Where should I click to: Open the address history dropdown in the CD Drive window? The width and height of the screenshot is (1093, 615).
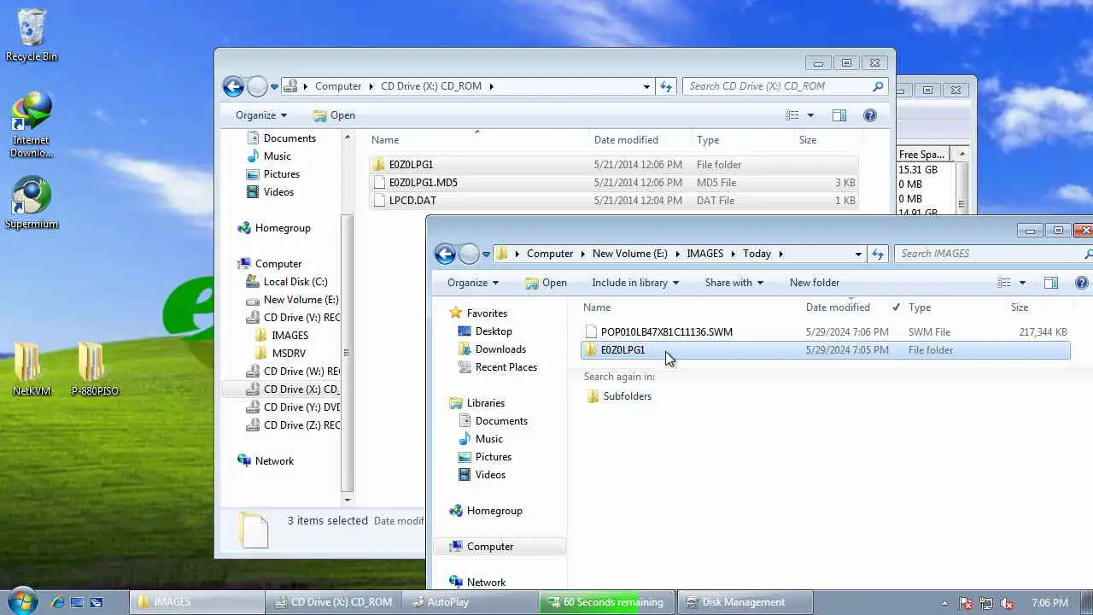(646, 86)
